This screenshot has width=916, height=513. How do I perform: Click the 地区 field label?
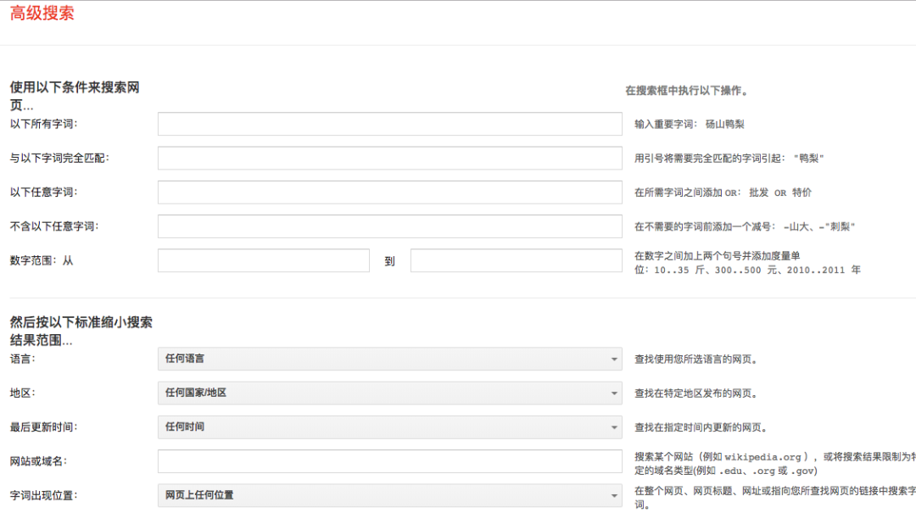tap(23, 393)
